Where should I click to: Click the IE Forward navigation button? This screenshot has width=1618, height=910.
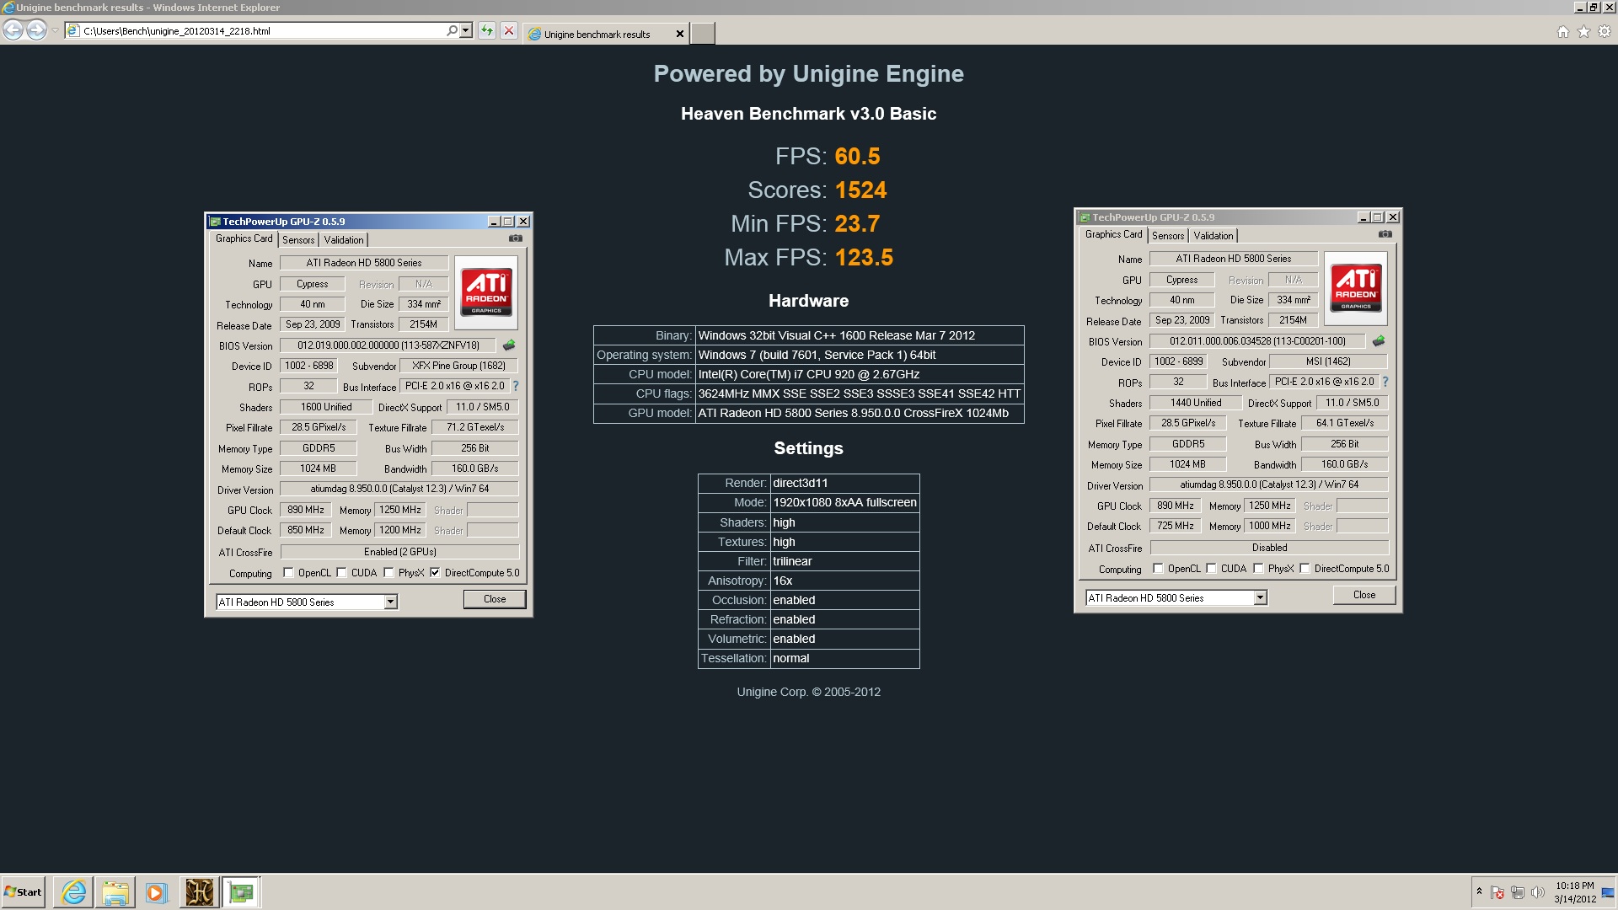(x=36, y=31)
